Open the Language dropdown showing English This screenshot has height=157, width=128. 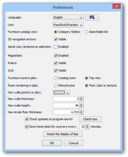(x=68, y=17)
